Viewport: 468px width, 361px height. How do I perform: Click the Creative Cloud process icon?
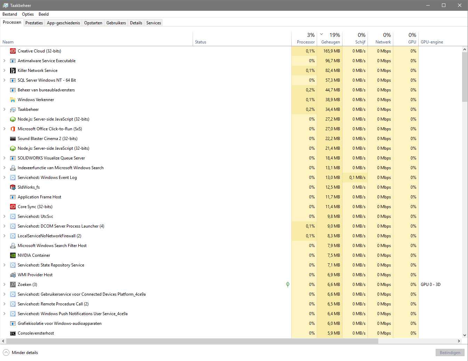click(x=13, y=51)
